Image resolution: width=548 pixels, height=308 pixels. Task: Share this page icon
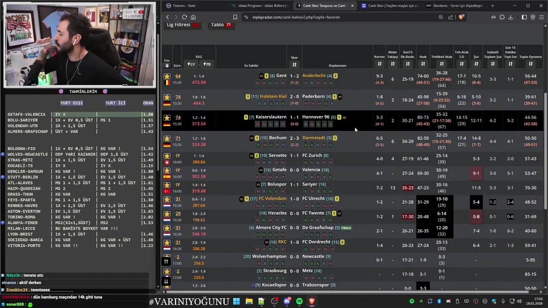(x=451, y=17)
